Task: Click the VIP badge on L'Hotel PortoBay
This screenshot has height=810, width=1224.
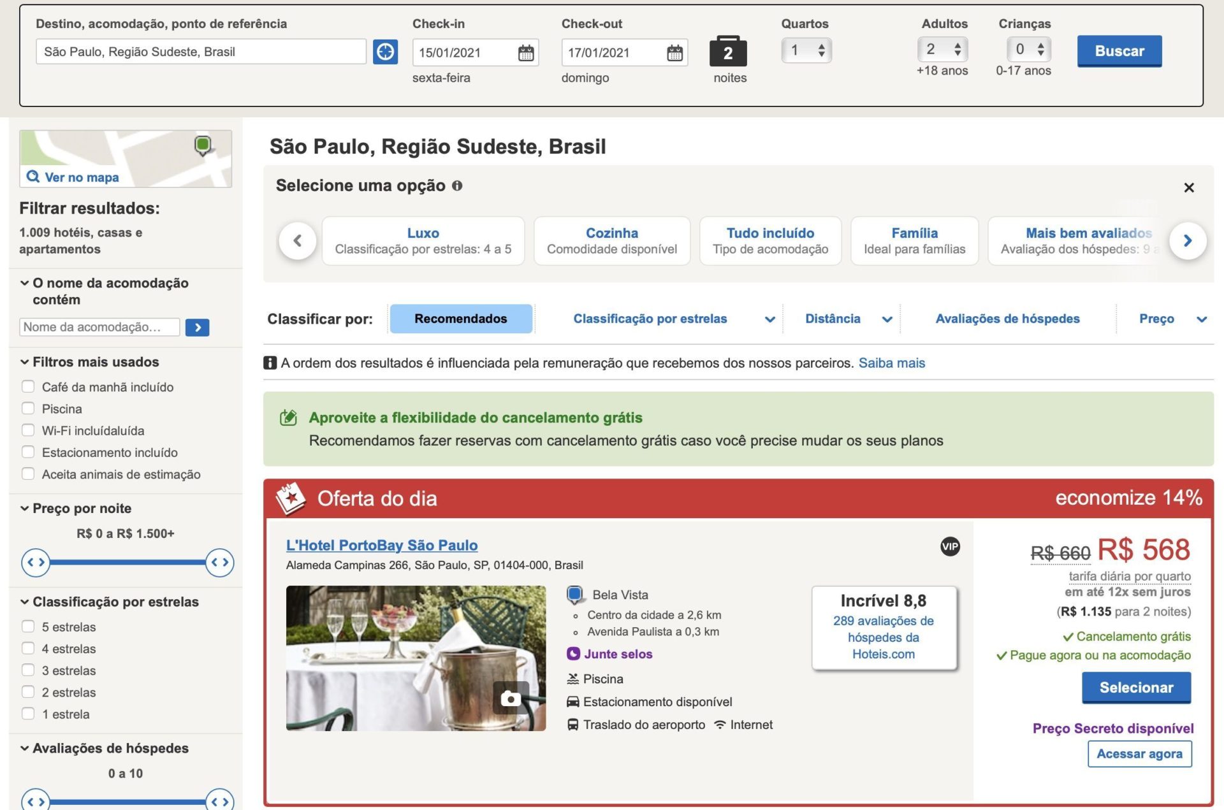Action: (x=950, y=546)
